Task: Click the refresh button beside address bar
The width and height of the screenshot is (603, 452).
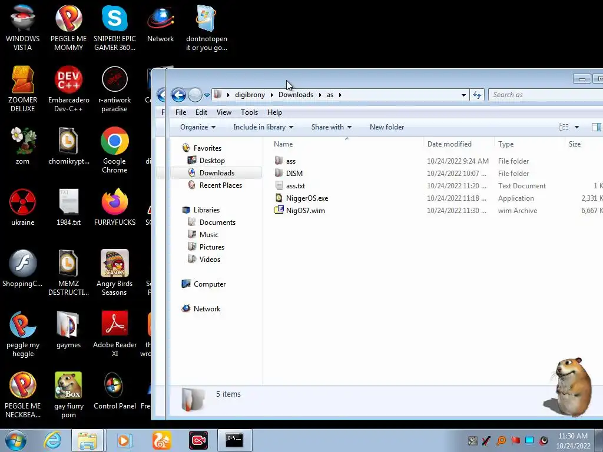Action: click(x=477, y=95)
